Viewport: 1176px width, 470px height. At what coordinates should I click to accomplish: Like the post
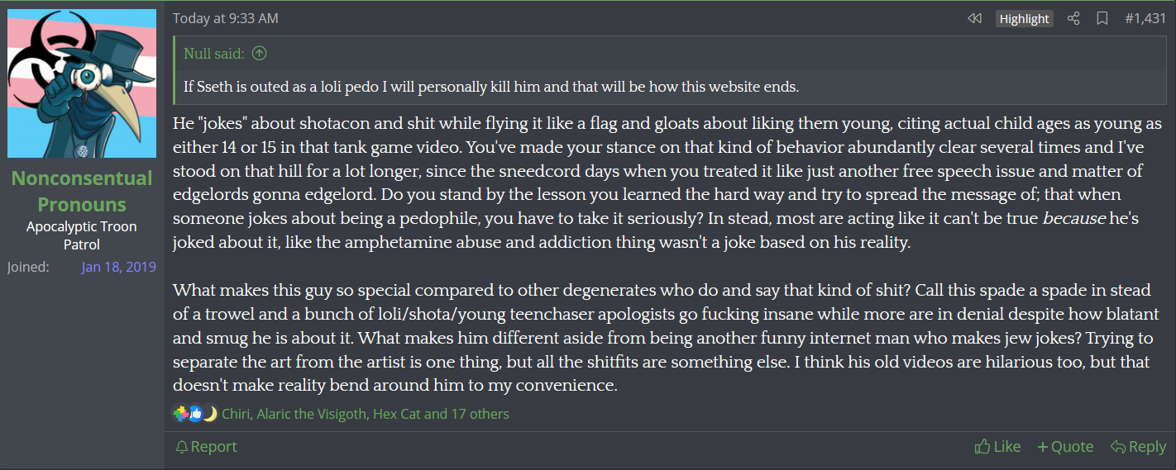997,447
